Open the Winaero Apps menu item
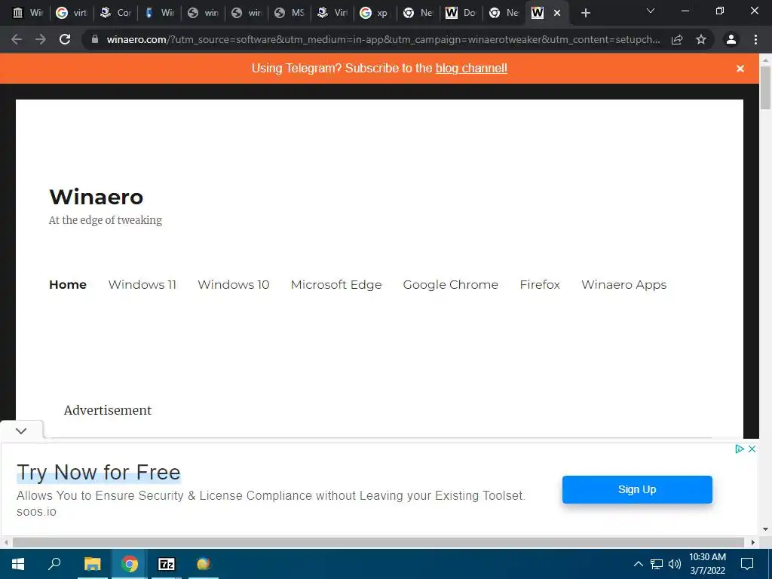This screenshot has width=772, height=579. [x=623, y=285]
